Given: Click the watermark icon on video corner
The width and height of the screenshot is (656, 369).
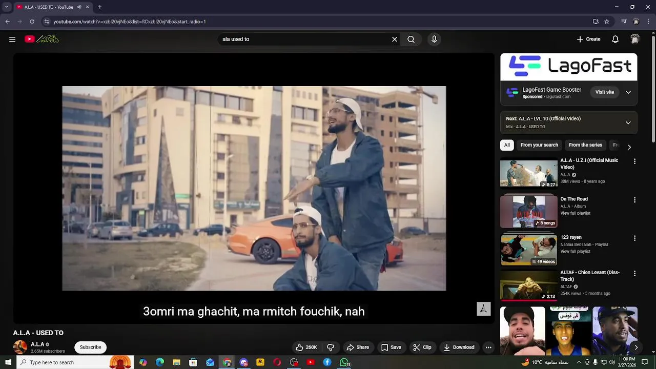Looking at the screenshot, I should 484,309.
